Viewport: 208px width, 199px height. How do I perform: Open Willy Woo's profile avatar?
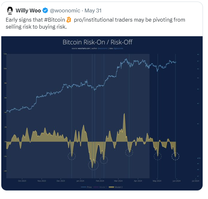(10, 10)
